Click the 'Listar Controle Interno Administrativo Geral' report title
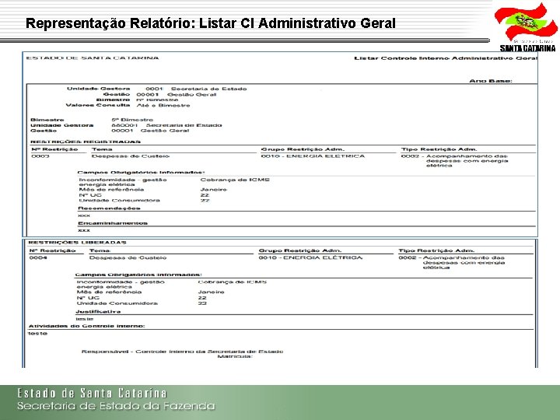Screen dimensions: 560x420 446,58
